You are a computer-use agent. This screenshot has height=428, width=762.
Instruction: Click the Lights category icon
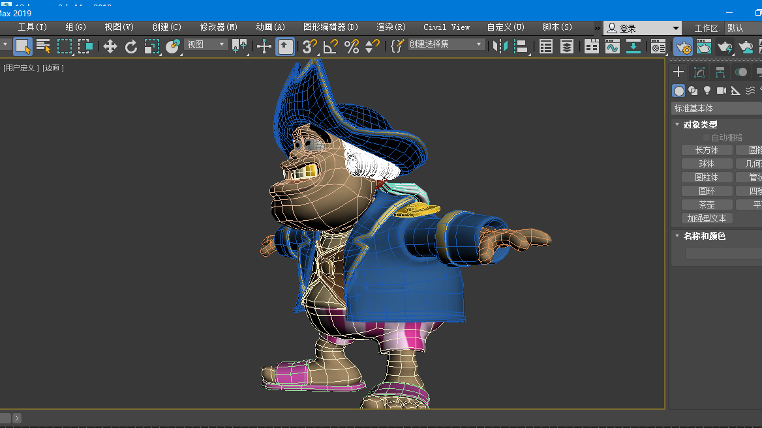pyautogui.click(x=707, y=91)
